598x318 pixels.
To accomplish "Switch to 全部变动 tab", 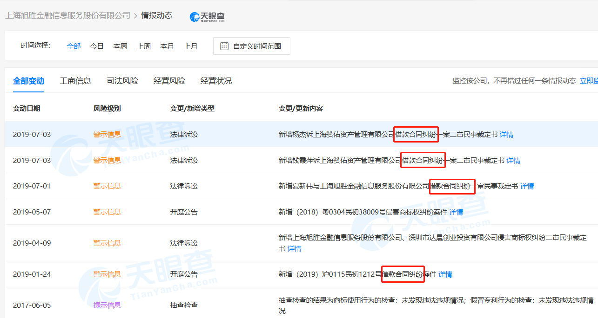I will tap(28, 81).
